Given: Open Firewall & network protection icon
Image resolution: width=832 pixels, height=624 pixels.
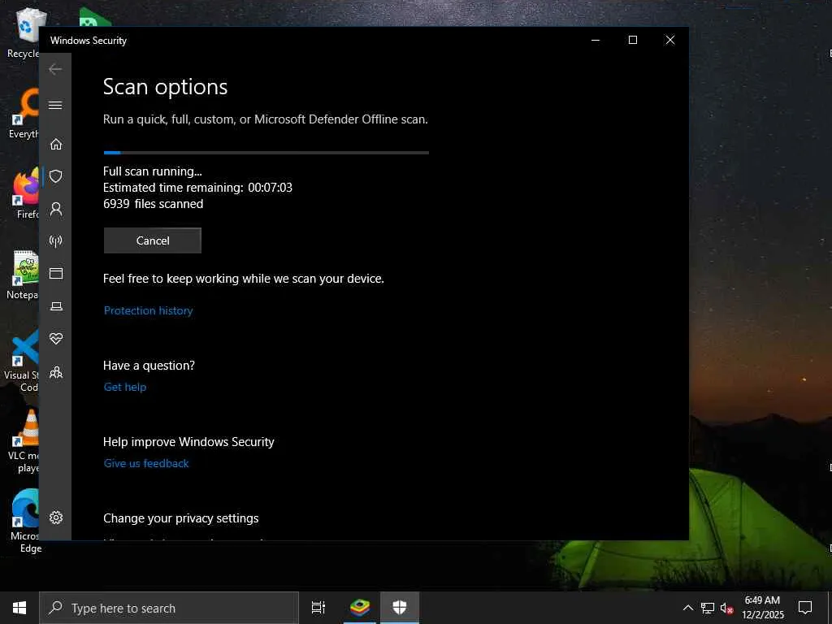Looking at the screenshot, I should [x=56, y=241].
